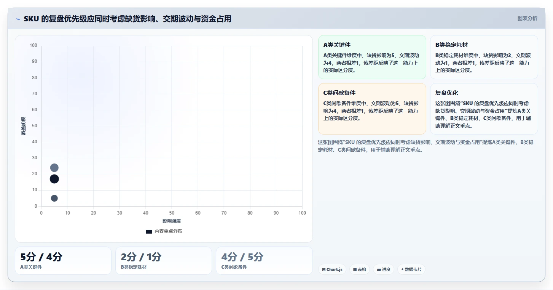Click the lightning icon beside the SKU title
553x290 pixels.
pyautogui.click(x=18, y=19)
